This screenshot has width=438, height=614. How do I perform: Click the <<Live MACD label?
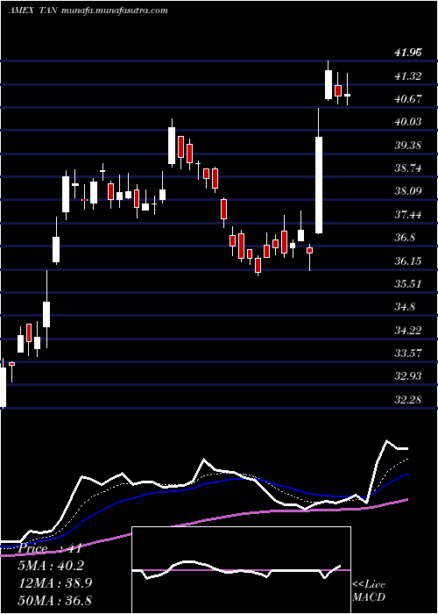(369, 591)
